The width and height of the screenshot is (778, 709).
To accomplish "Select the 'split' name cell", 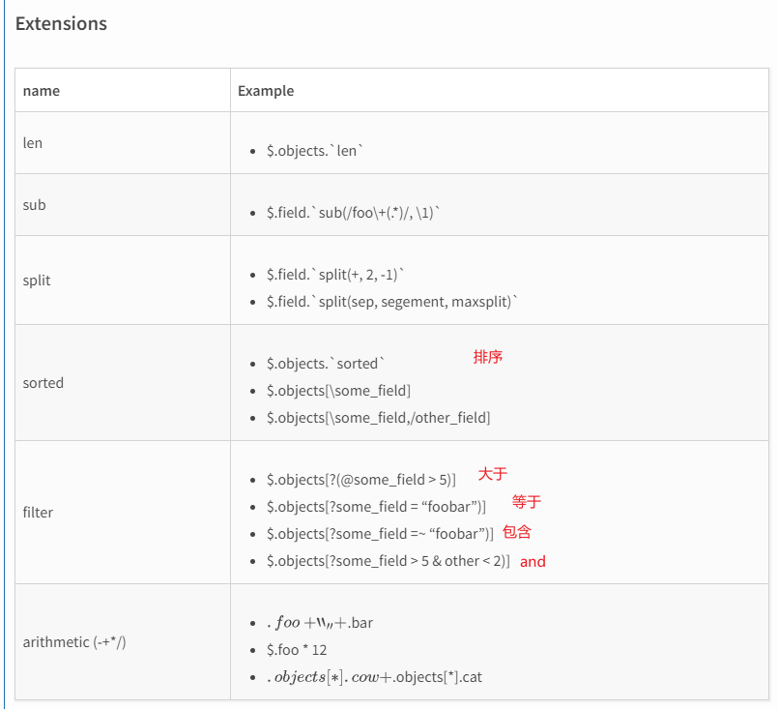I will click(x=37, y=281).
